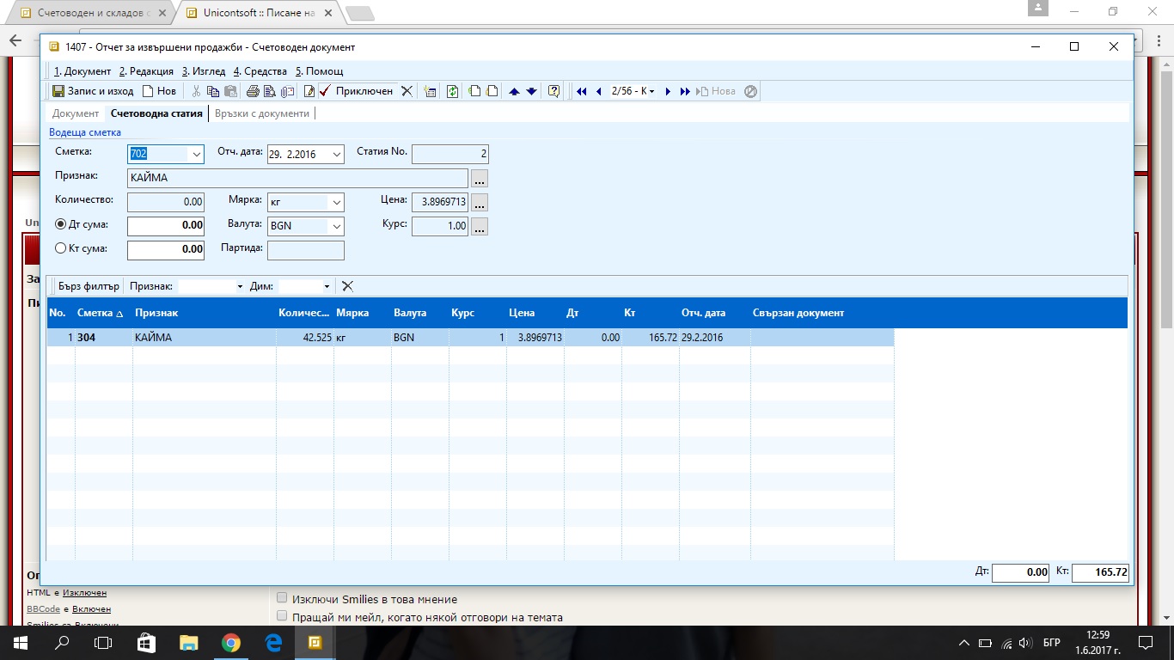Switch to the Документ tab

(76, 113)
